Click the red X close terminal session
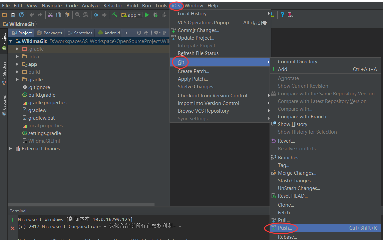 tap(13, 228)
